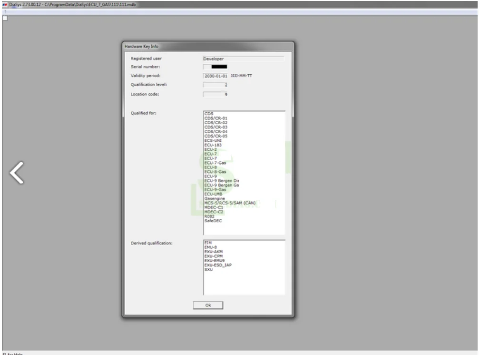Screen dimensions: 480x355
Task: Select the Validity period date field
Action: (x=216, y=76)
